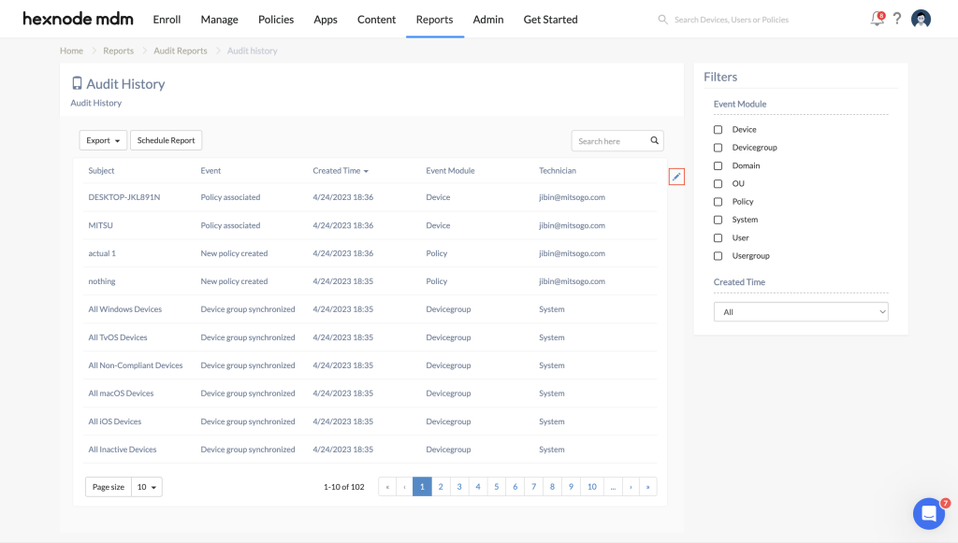The height and width of the screenshot is (543, 958).
Task: Open the live chat bubble
Action: pyautogui.click(x=928, y=513)
